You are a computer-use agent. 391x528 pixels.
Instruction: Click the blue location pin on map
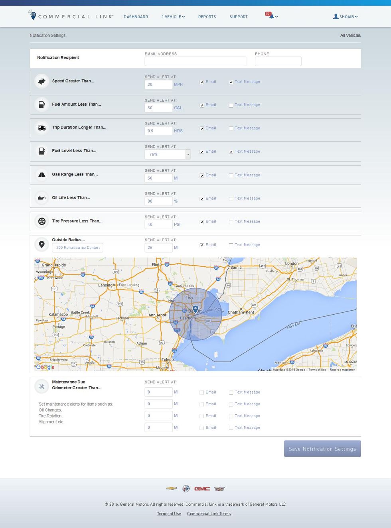pos(195,309)
